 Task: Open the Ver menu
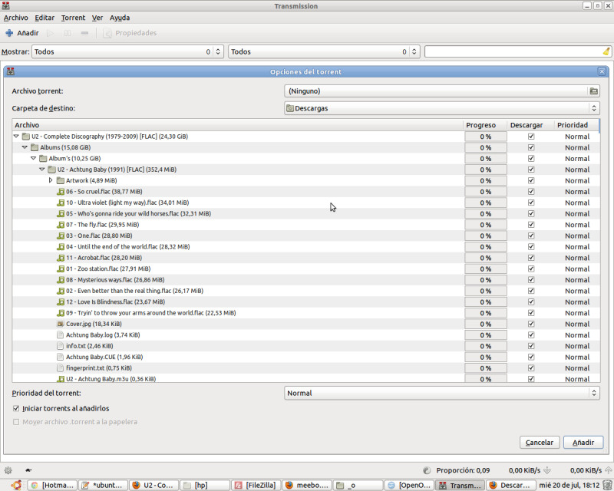click(97, 18)
